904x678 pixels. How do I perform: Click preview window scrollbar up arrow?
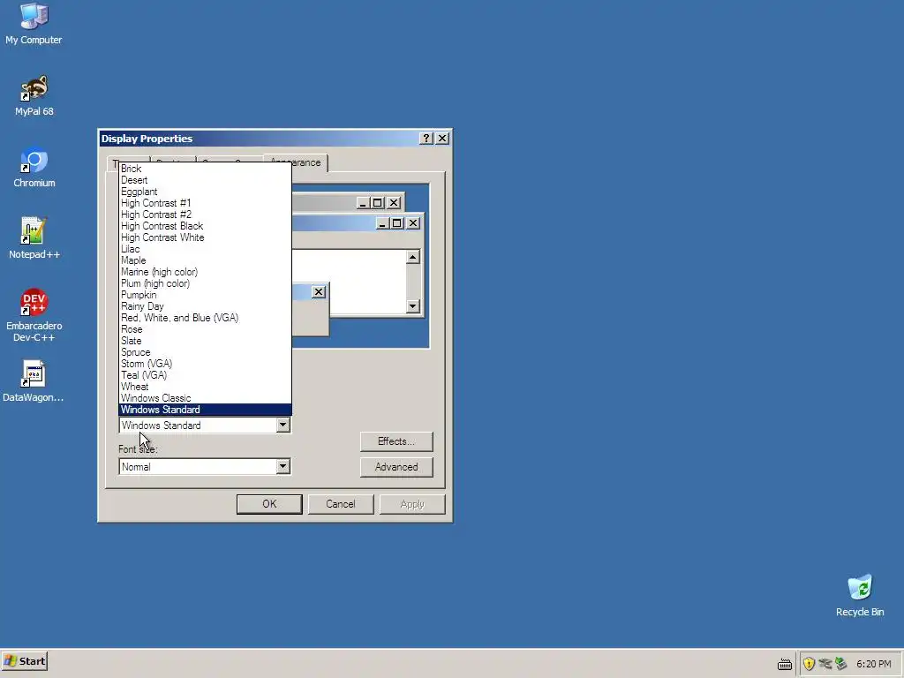[413, 257]
